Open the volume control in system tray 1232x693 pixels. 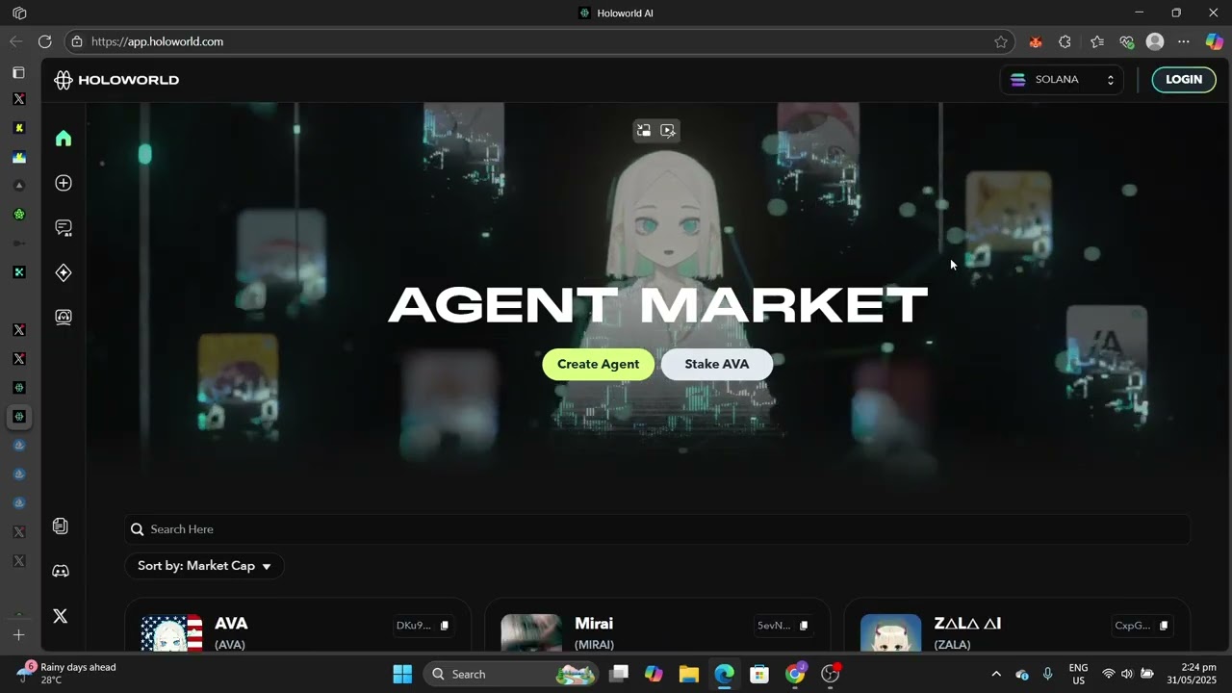pyautogui.click(x=1127, y=674)
